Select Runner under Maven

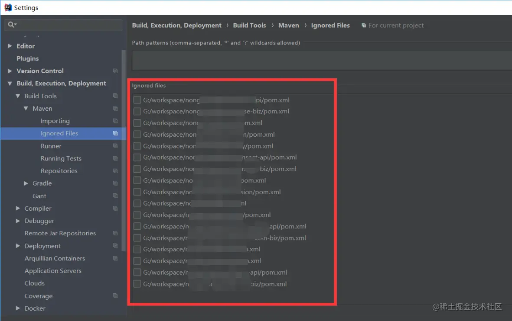(x=51, y=146)
